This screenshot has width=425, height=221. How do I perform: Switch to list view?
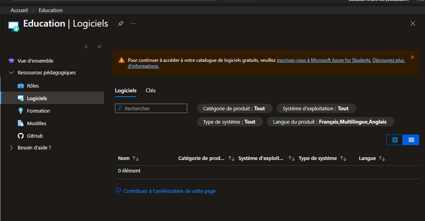pyautogui.click(x=411, y=140)
